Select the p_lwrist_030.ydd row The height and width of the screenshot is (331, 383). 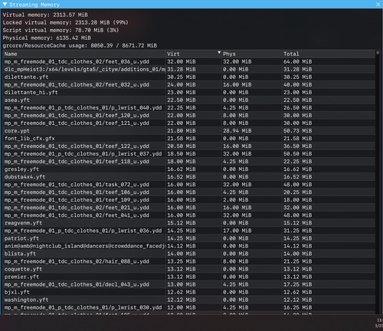point(189,307)
